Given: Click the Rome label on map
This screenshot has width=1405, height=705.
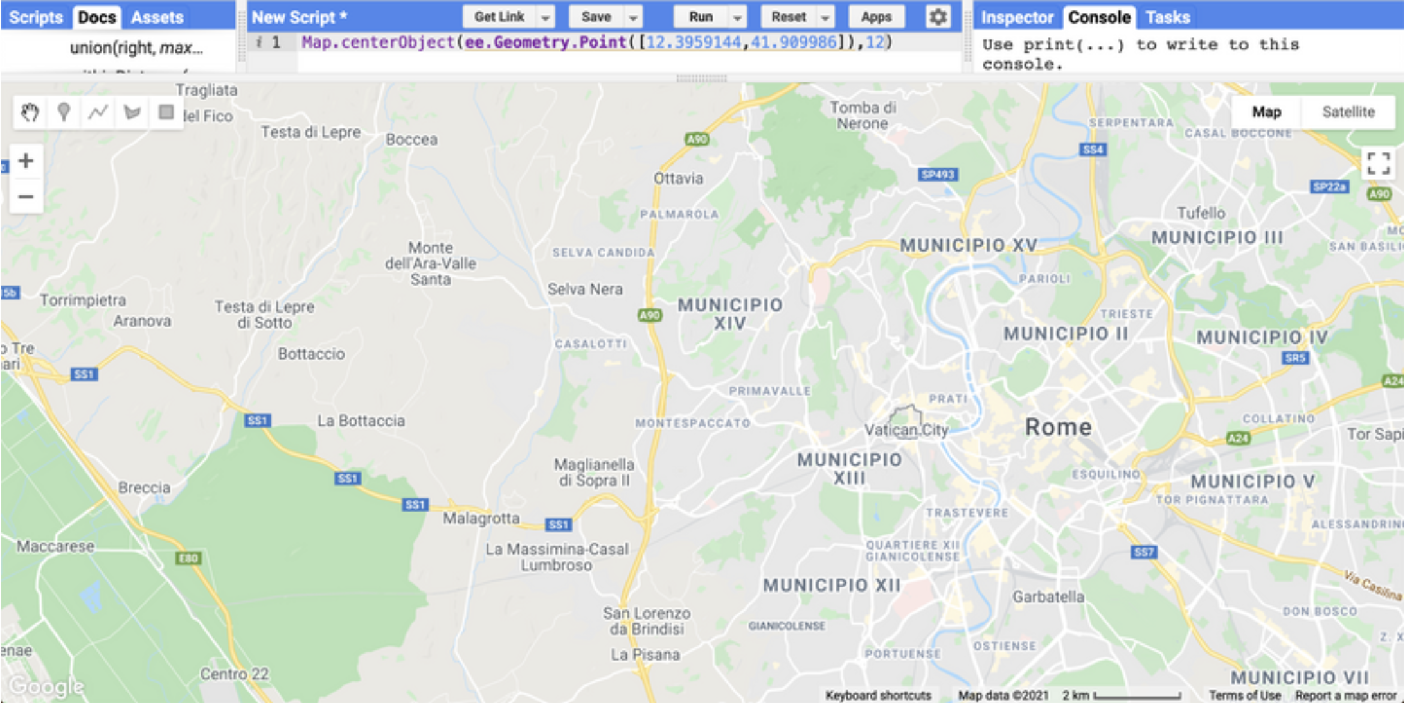Looking at the screenshot, I should coord(1058,427).
